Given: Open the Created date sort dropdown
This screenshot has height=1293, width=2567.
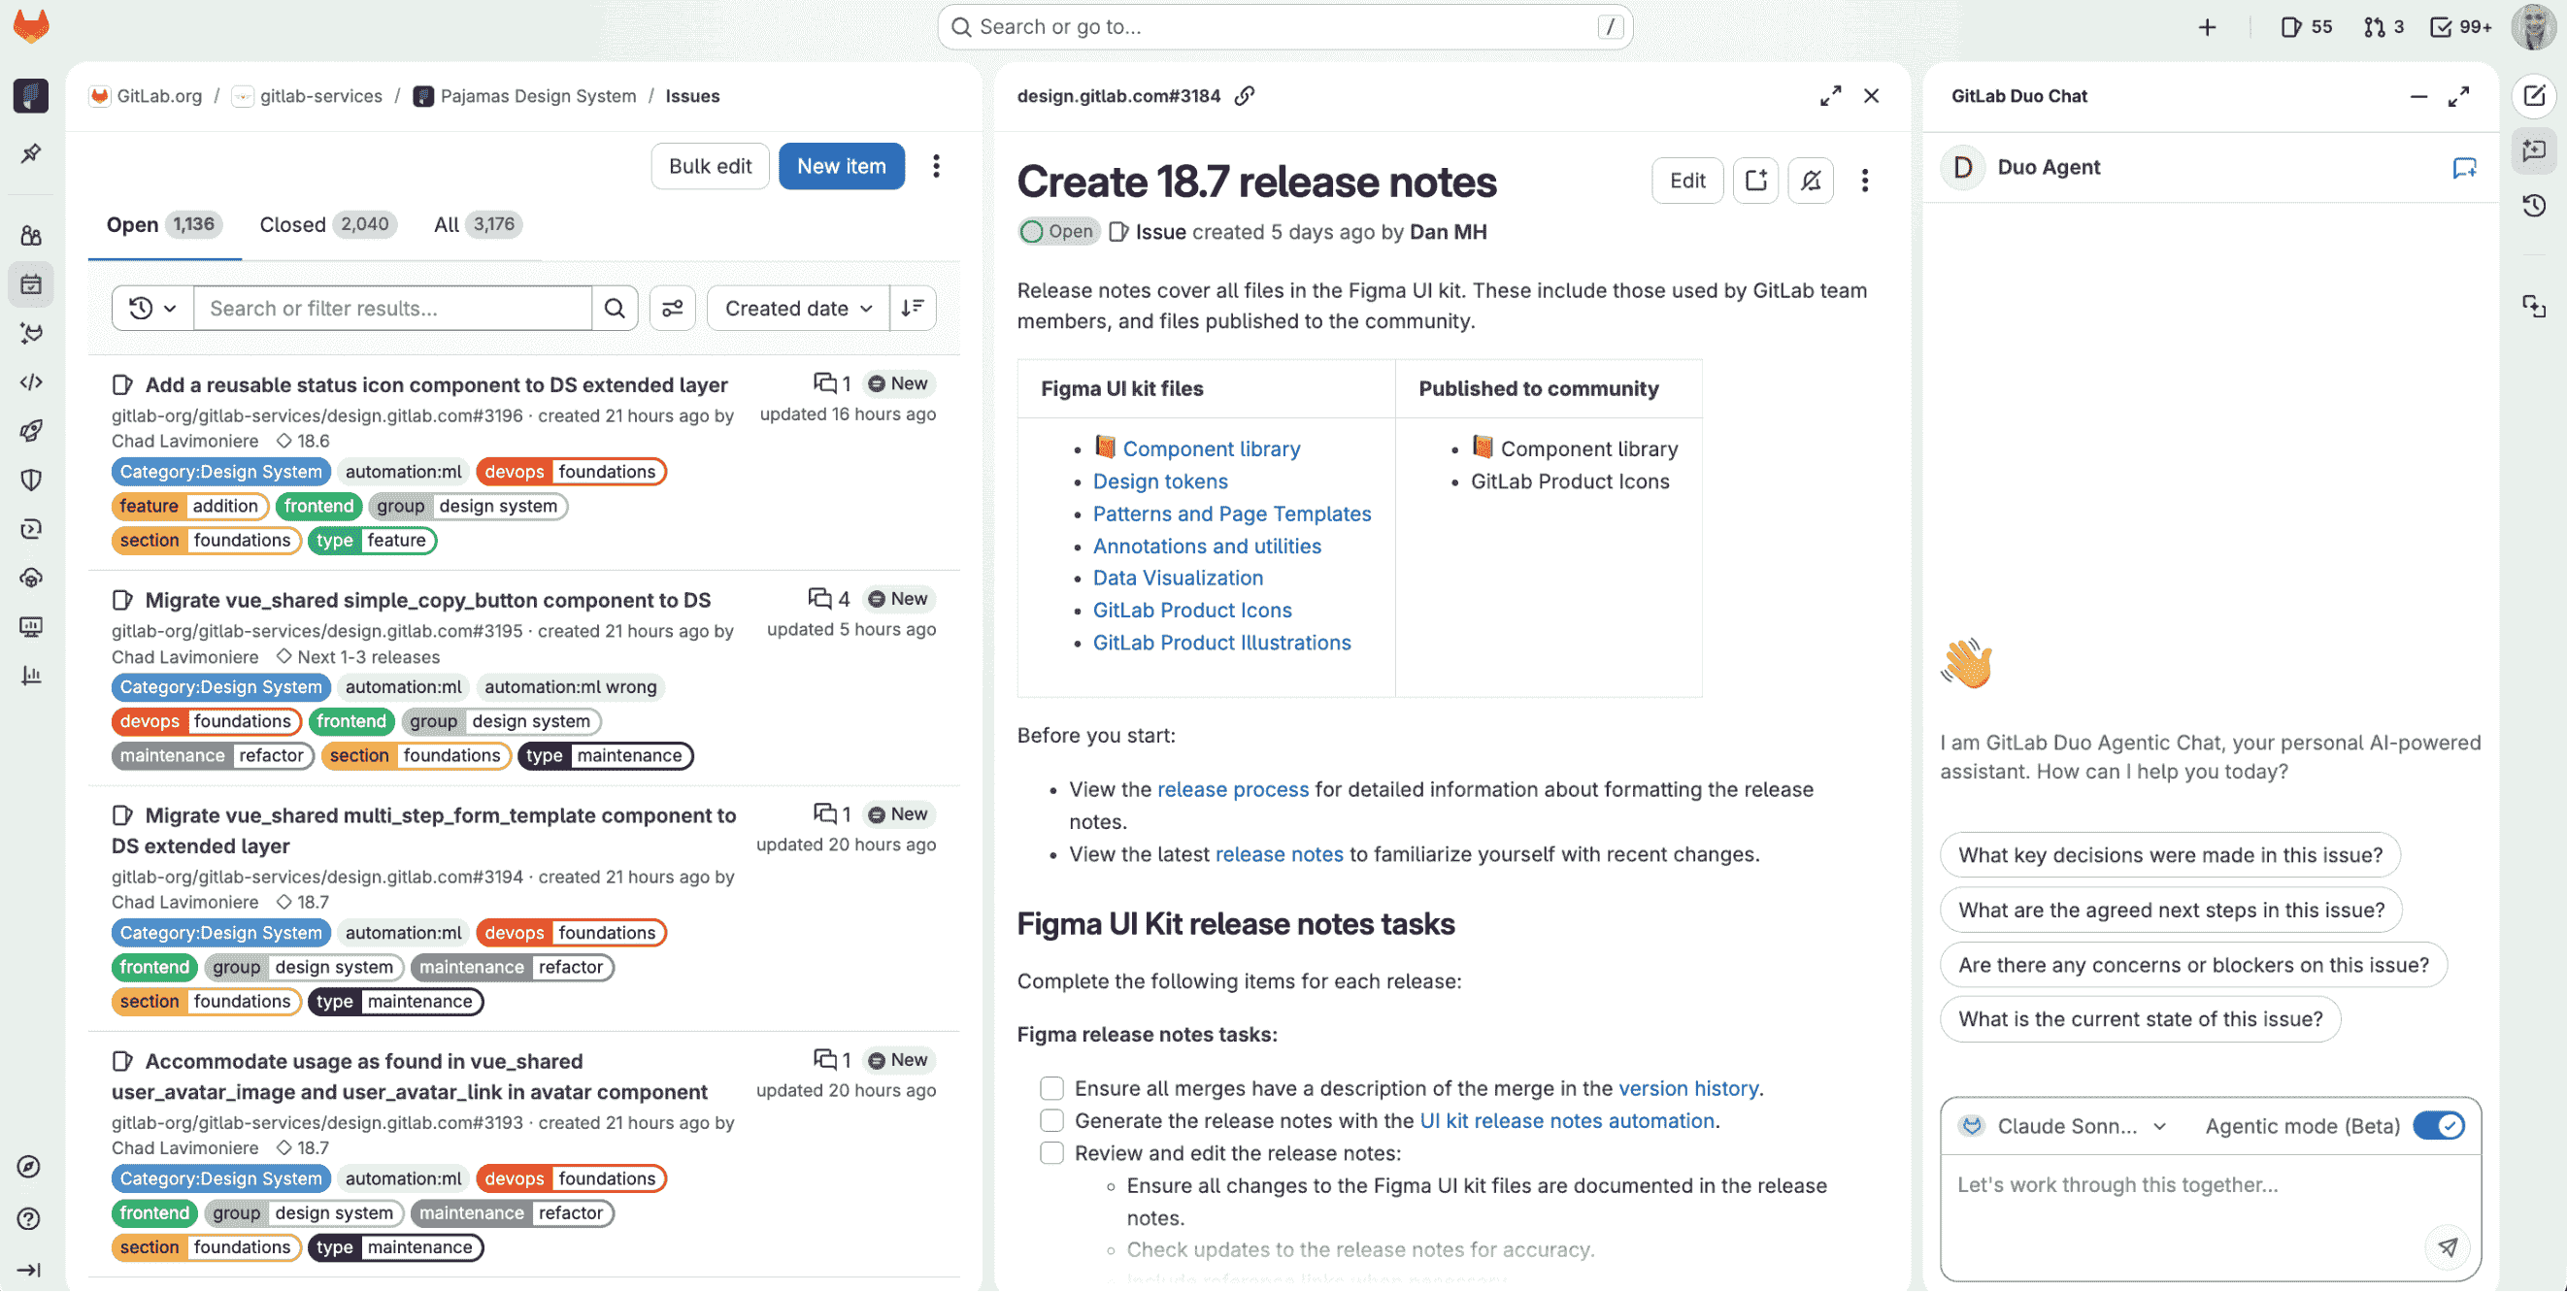Looking at the screenshot, I should (x=797, y=308).
